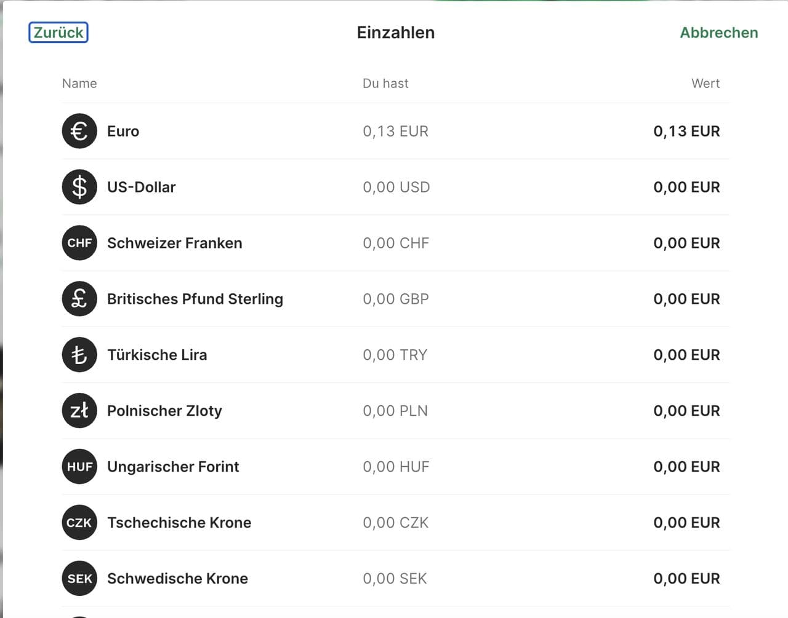Screen dimensions: 788x618
Task: Click the British Pound symbol icon
Action: [x=79, y=299]
